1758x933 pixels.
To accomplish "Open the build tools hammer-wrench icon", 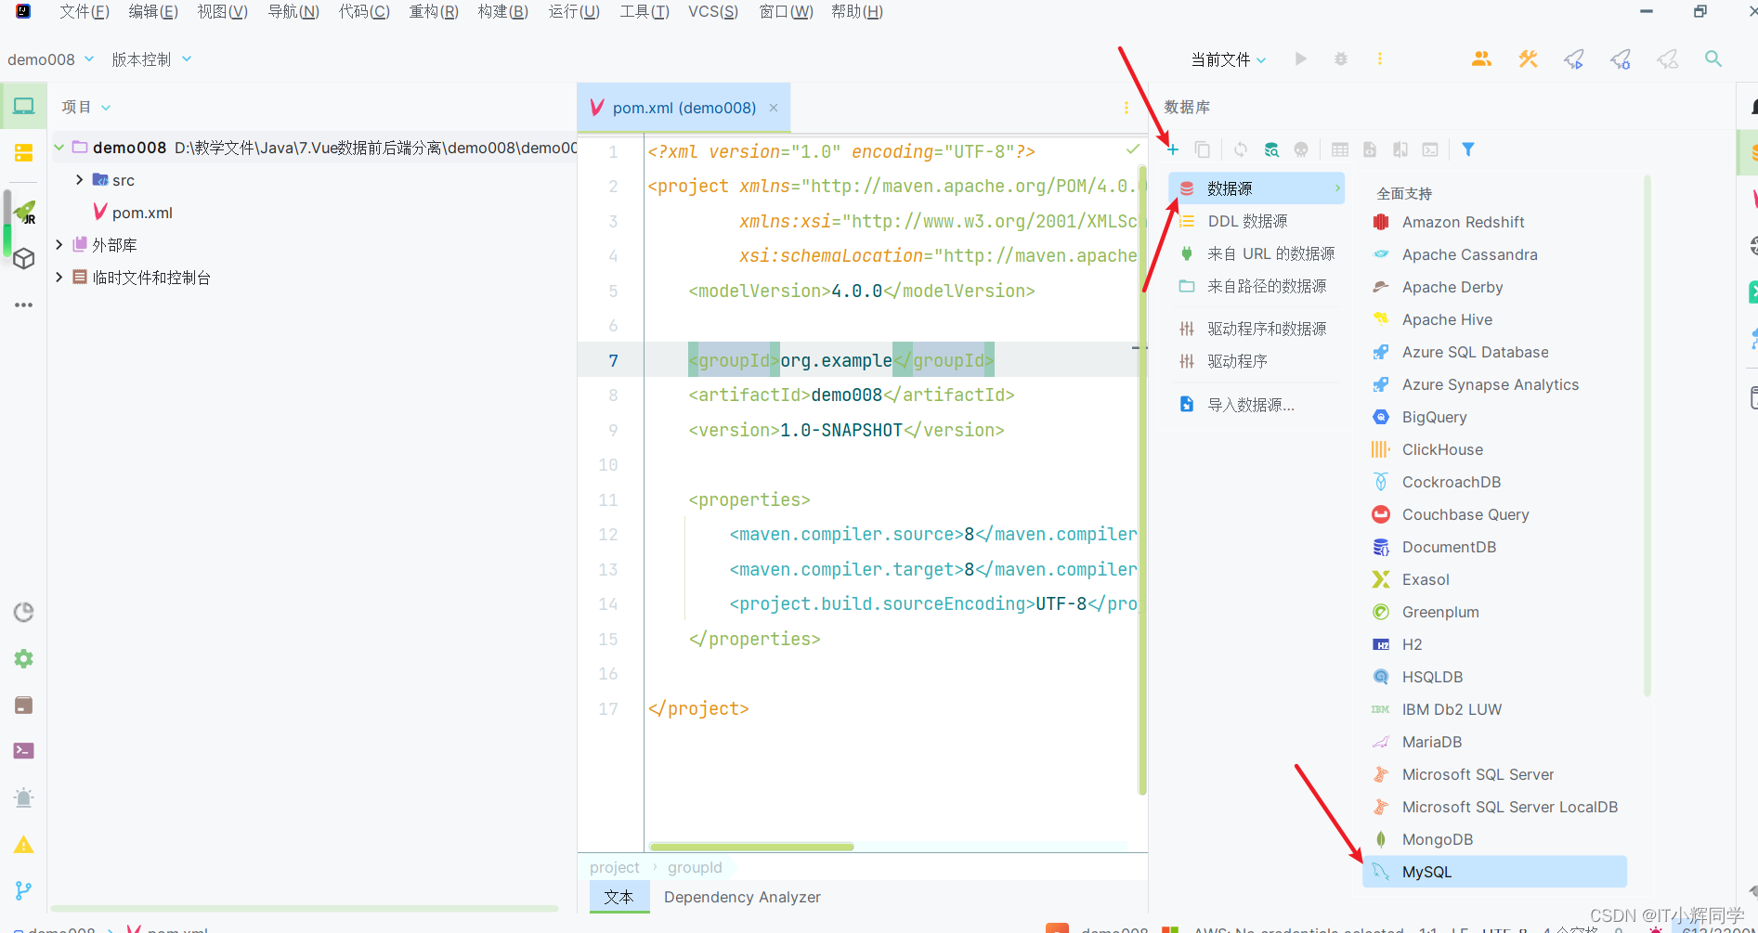I will [x=1528, y=58].
